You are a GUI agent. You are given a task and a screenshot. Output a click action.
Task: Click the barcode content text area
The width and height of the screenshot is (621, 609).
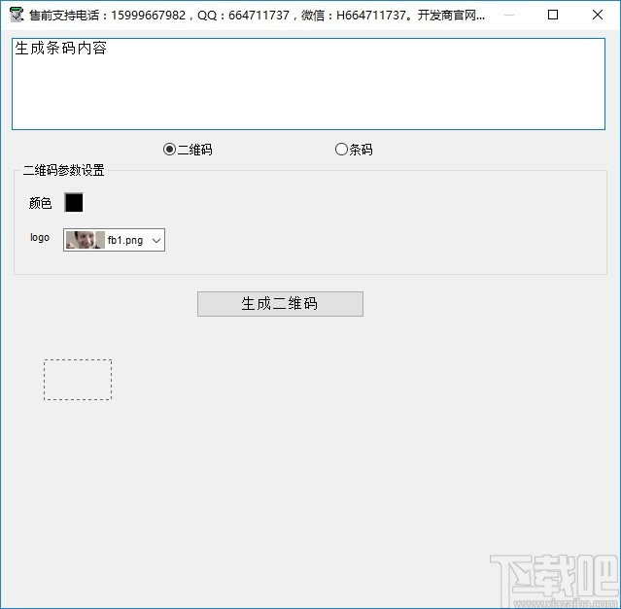pos(308,84)
